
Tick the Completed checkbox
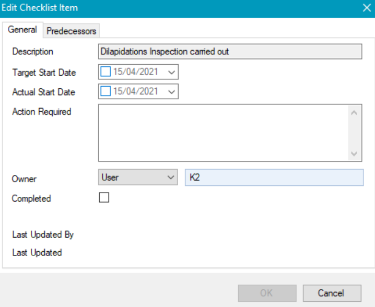104,198
